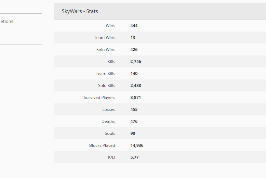Click the SkyWars - Stats panel header
This screenshot has width=266, height=178.
pos(160,11)
